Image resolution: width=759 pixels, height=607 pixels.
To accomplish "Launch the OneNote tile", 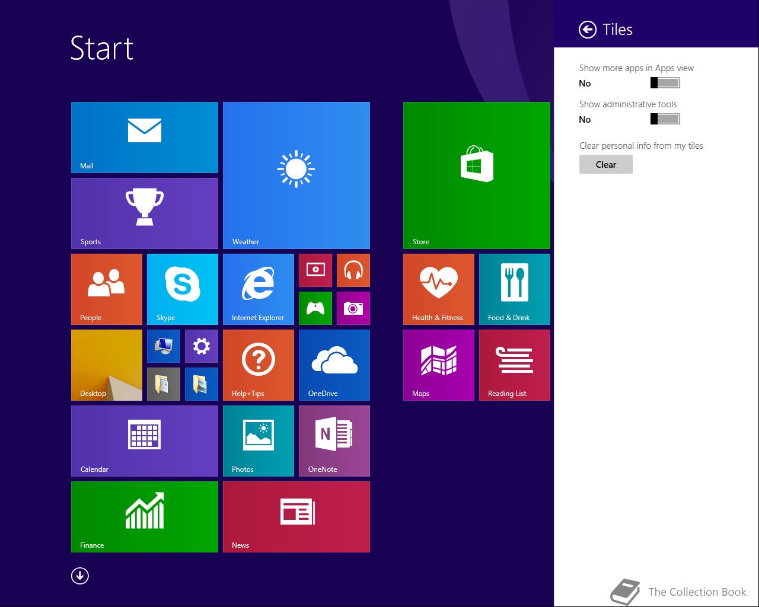I will (x=334, y=441).
